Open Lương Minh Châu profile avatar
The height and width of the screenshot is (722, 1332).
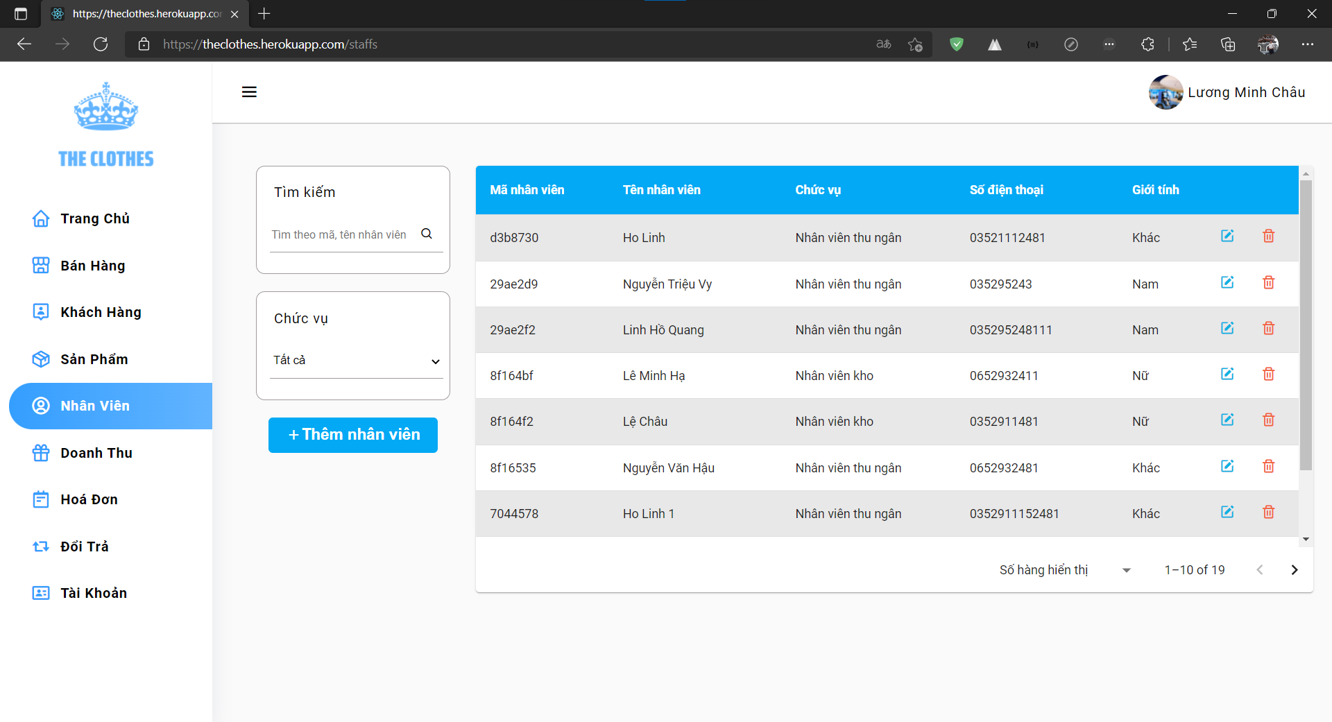point(1165,92)
